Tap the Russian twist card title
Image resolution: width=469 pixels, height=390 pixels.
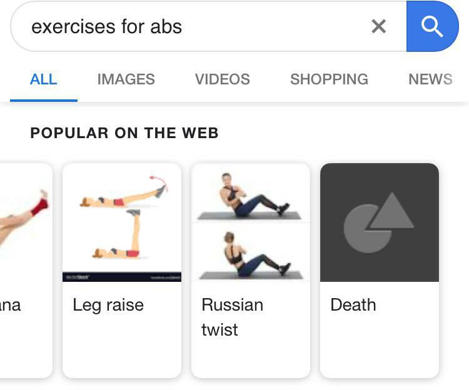click(x=233, y=317)
